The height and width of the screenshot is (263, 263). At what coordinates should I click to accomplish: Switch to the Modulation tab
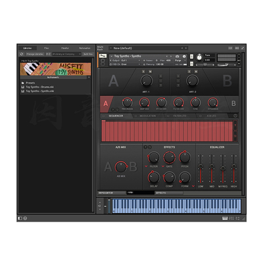(148, 116)
